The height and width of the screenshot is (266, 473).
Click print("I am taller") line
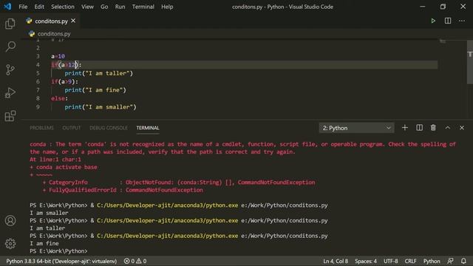(98, 73)
